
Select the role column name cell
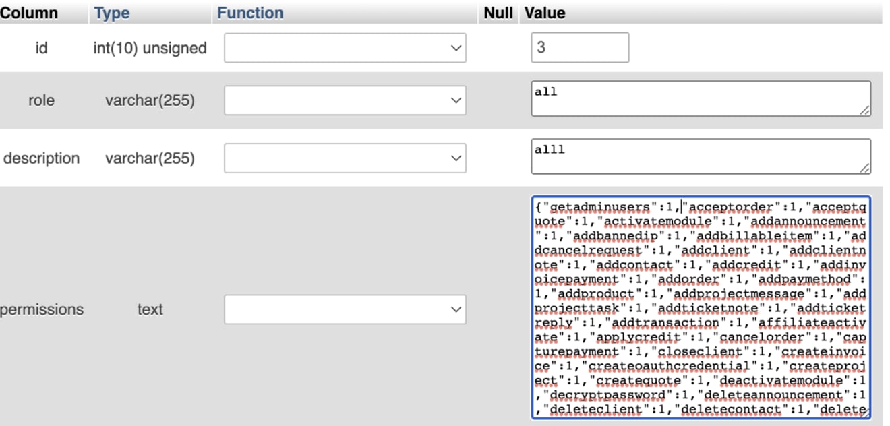pyautogui.click(x=41, y=100)
